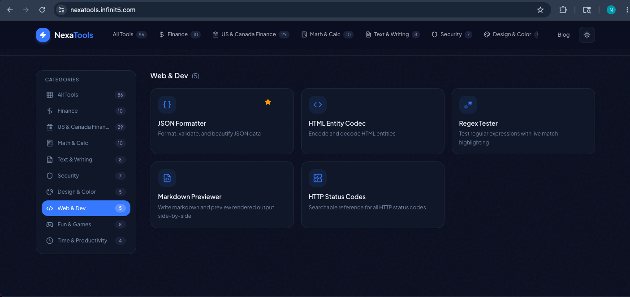
Task: Click the tab search icon beside extensions
Action: pos(587,10)
